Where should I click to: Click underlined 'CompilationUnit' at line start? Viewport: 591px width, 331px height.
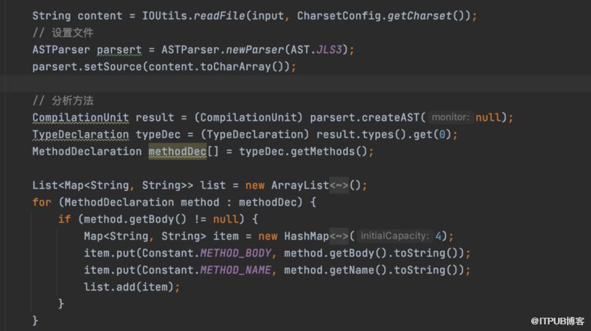pos(80,117)
